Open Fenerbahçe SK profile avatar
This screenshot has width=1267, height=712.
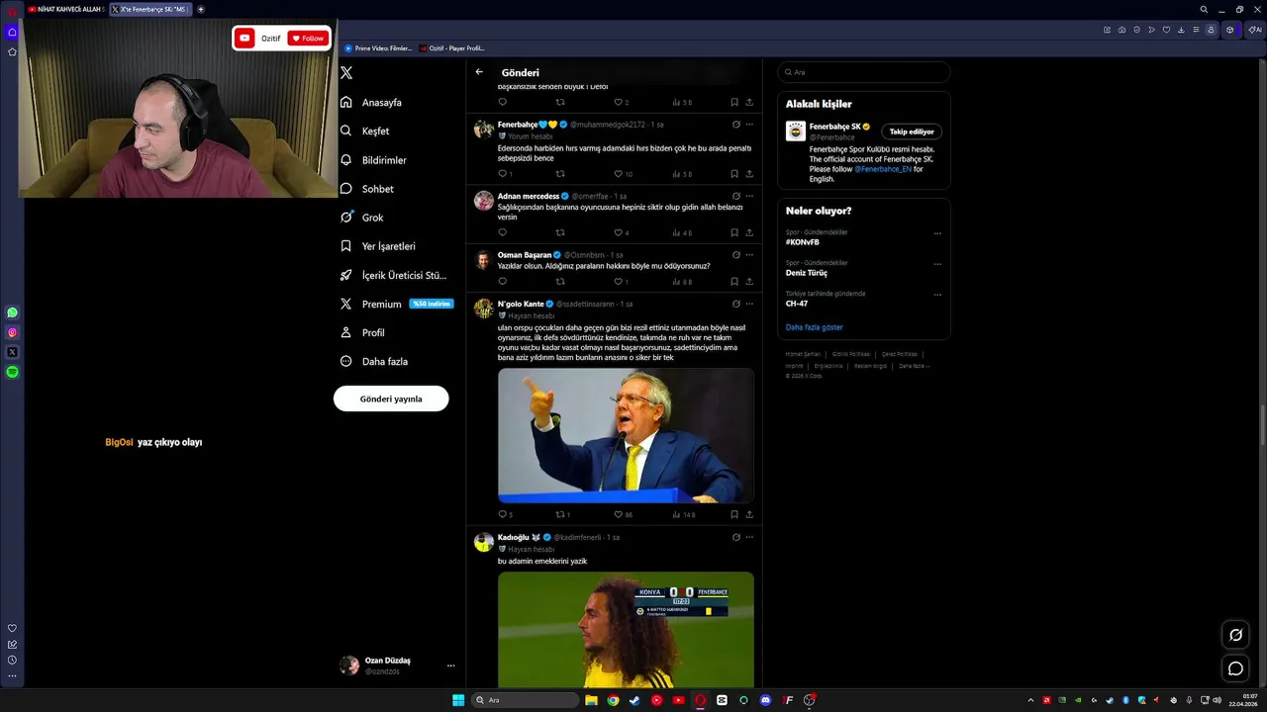[796, 132]
